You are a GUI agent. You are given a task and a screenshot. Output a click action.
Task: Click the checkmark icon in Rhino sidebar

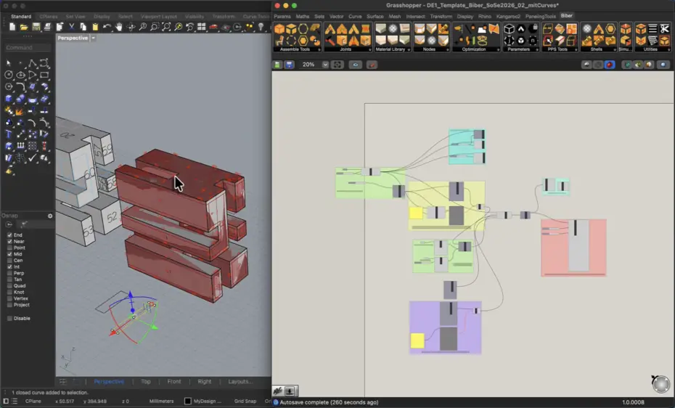pyautogui.click(x=32, y=158)
